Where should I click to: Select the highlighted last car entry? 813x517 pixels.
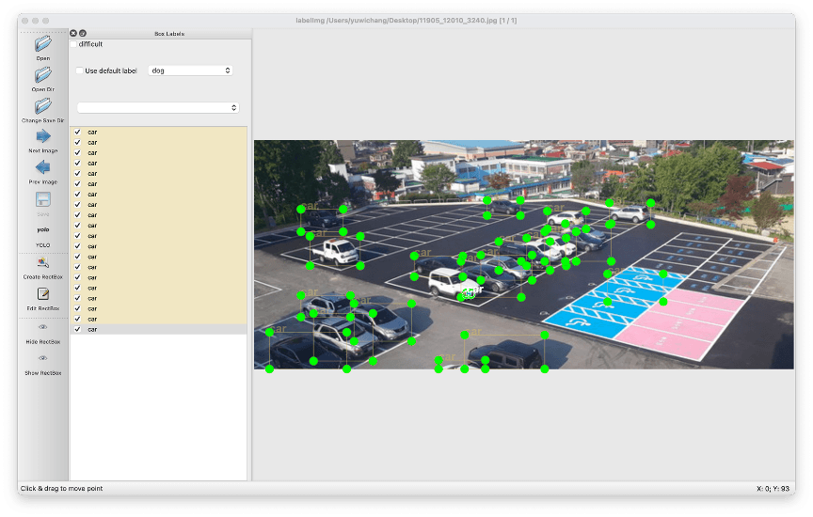[92, 329]
